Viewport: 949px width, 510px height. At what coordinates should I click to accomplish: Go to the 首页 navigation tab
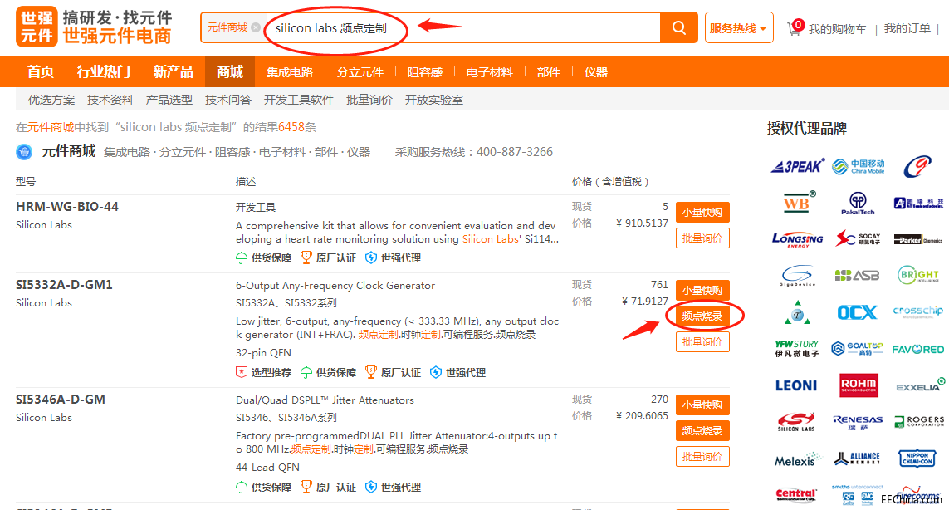(x=40, y=72)
